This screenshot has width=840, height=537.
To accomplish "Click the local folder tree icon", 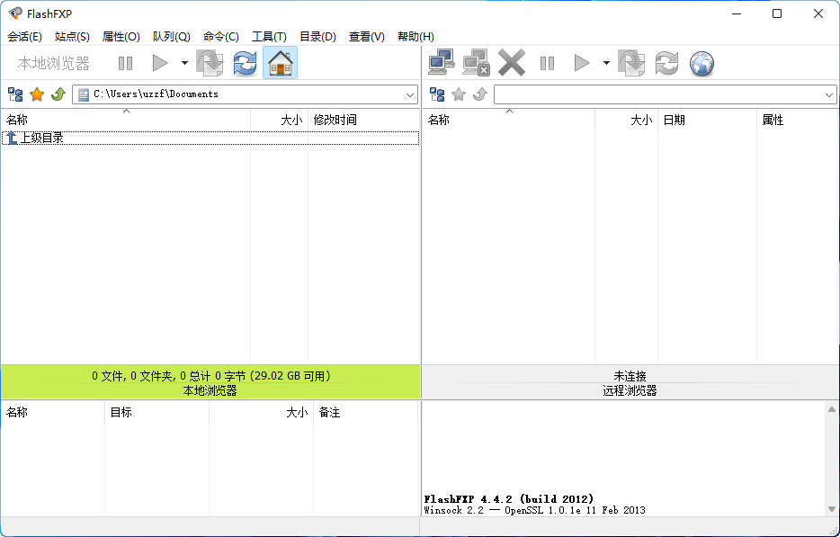I will [x=15, y=94].
